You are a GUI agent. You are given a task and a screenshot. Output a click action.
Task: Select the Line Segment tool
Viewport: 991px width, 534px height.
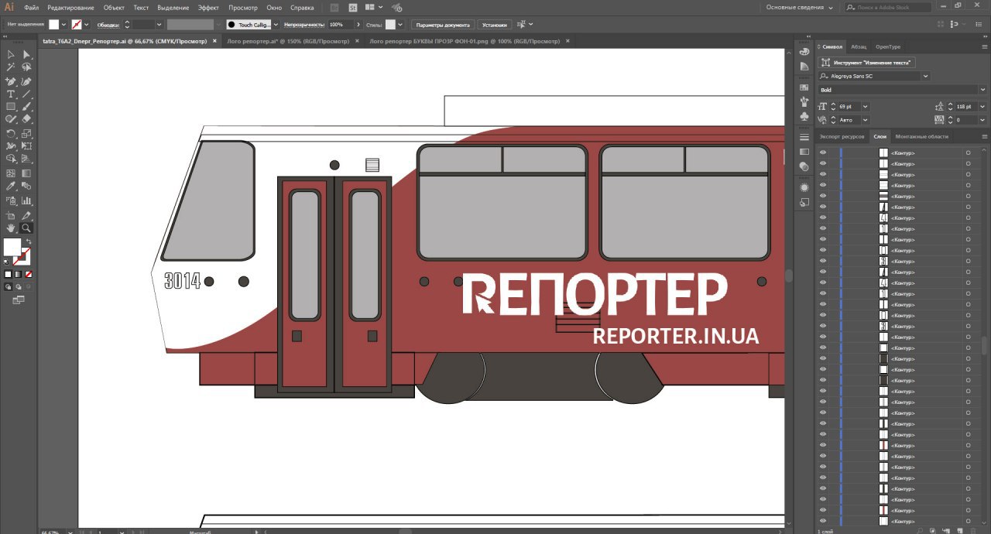pos(26,94)
